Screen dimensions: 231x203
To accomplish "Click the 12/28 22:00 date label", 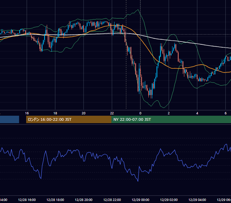I will [x=112, y=200].
